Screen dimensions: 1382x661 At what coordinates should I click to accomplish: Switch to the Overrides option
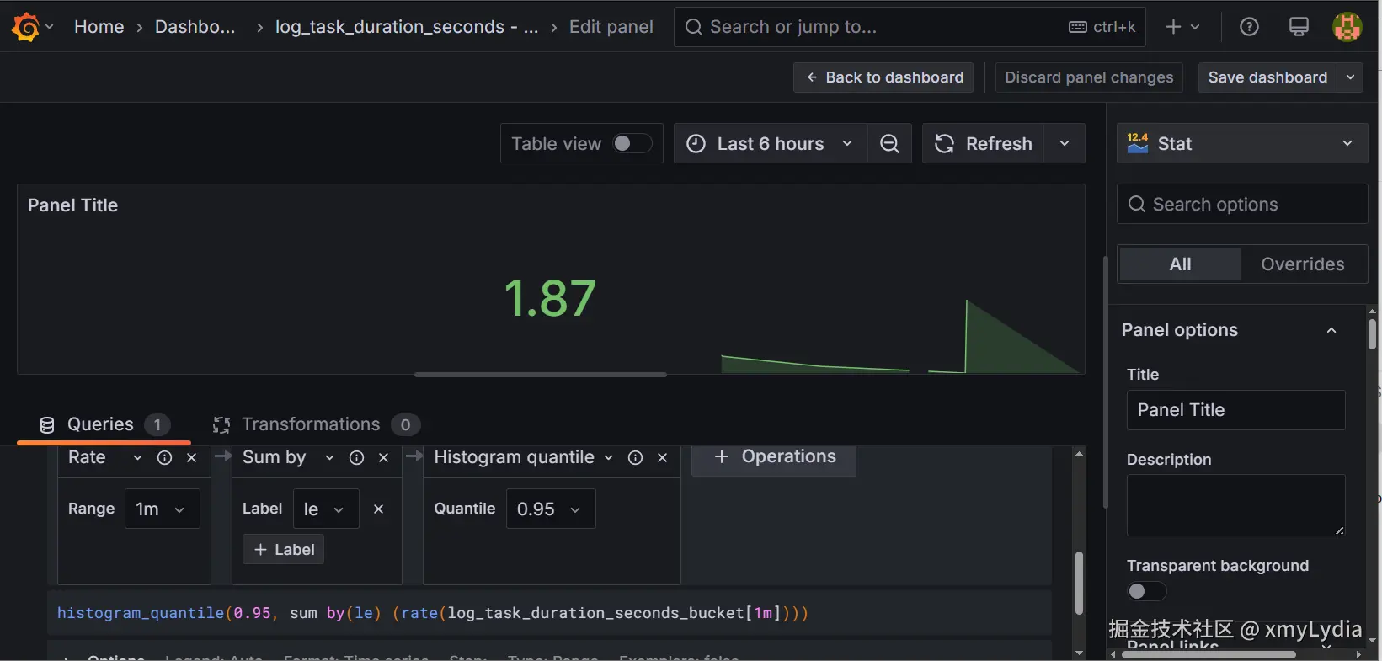tap(1302, 264)
